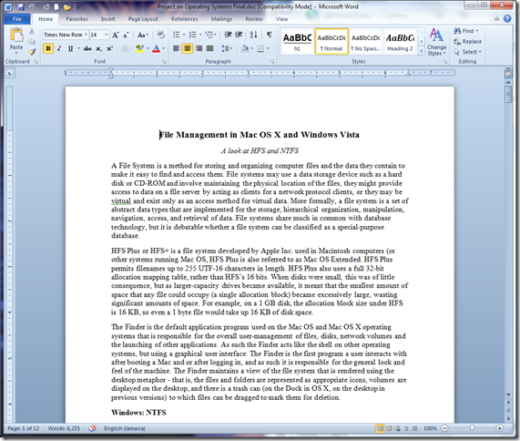Toggle Italic formatting
The image size is (520, 441).
click(59, 49)
